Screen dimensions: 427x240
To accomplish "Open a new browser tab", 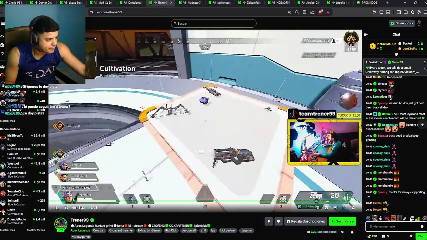I will point(387,3).
